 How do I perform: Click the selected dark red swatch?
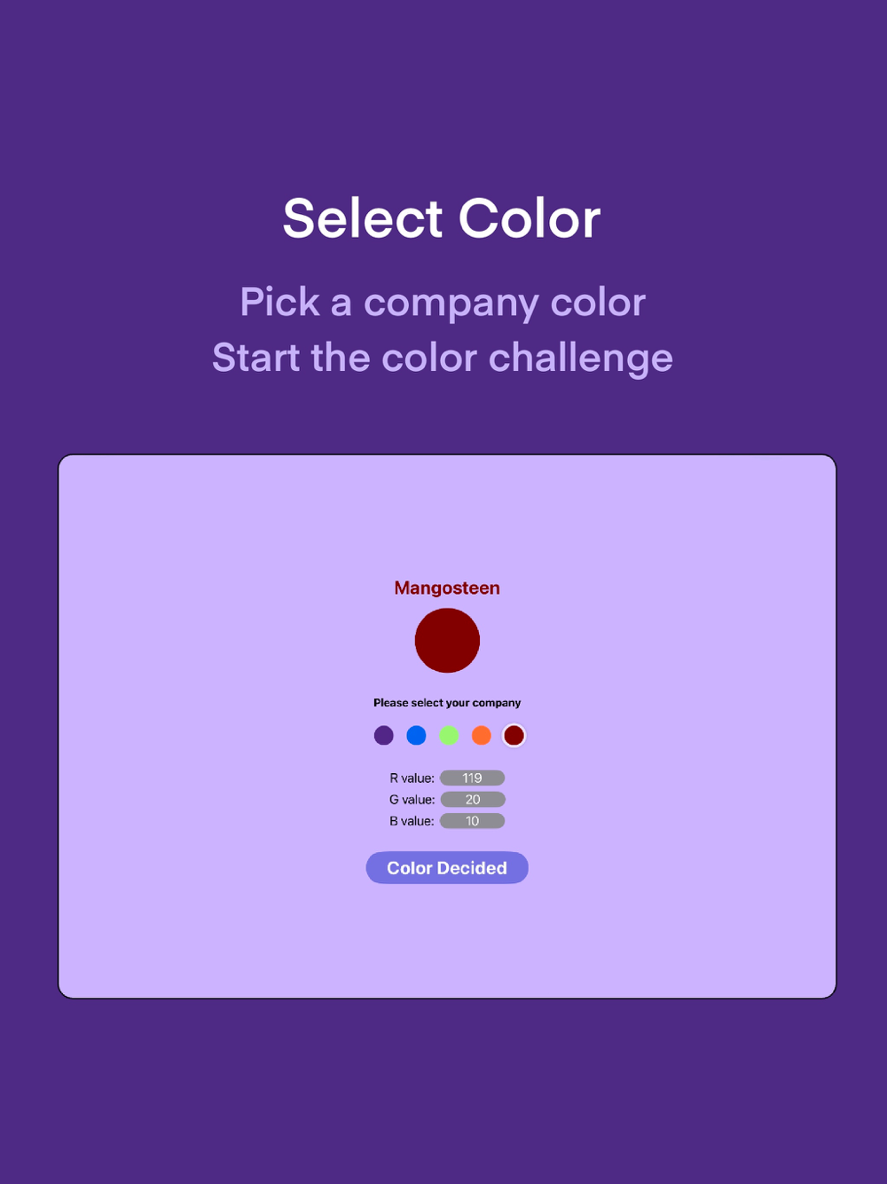[514, 735]
